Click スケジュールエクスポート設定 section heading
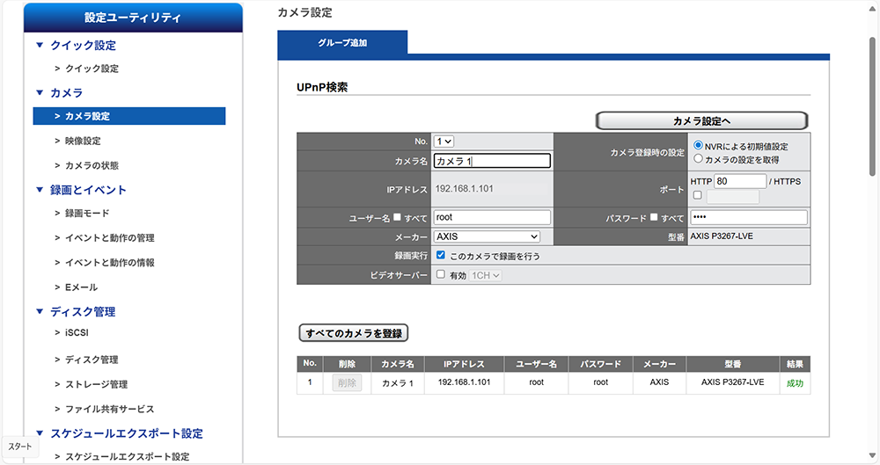Image resolution: width=880 pixels, height=465 pixels. pos(127,433)
